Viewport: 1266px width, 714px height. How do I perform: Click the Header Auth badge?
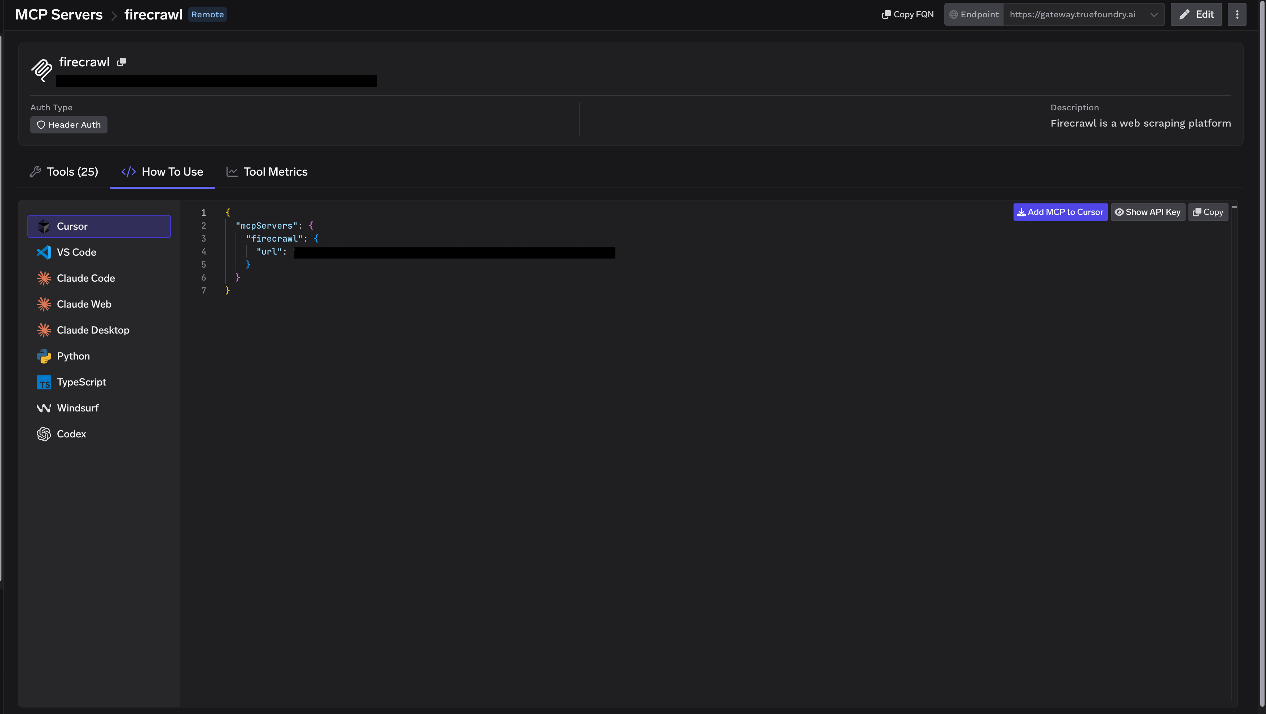point(69,125)
